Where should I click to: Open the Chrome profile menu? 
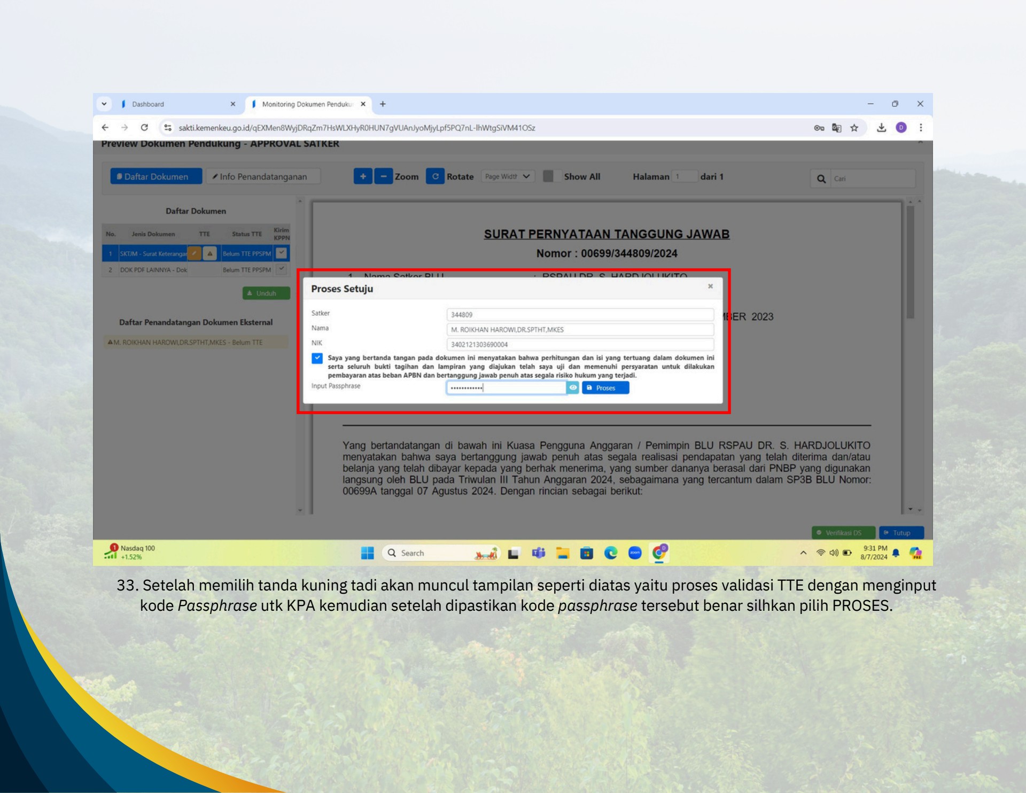tap(901, 128)
